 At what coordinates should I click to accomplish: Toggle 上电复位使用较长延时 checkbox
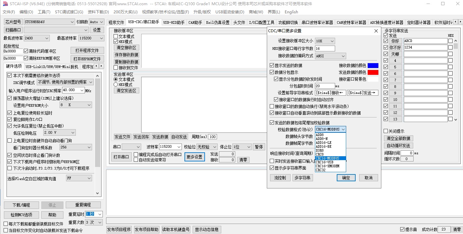(x=10, y=113)
